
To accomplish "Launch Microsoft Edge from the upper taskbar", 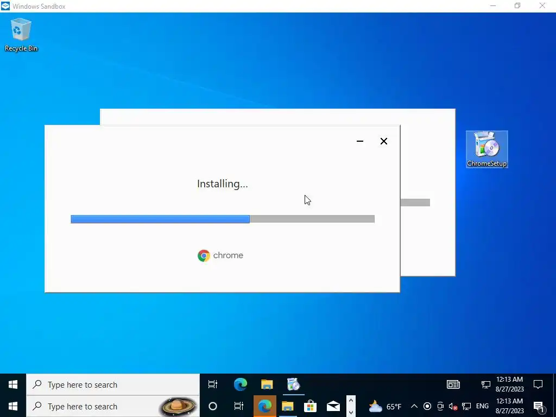I will tap(241, 384).
